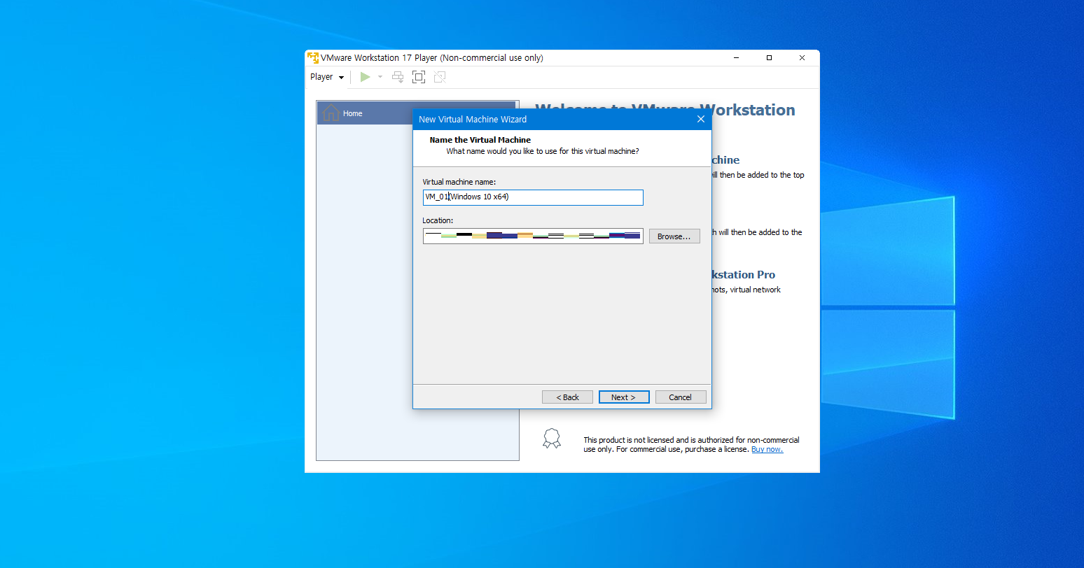The height and width of the screenshot is (568, 1084).
Task: Click the Unity mode toolbar icon
Action: tap(440, 77)
